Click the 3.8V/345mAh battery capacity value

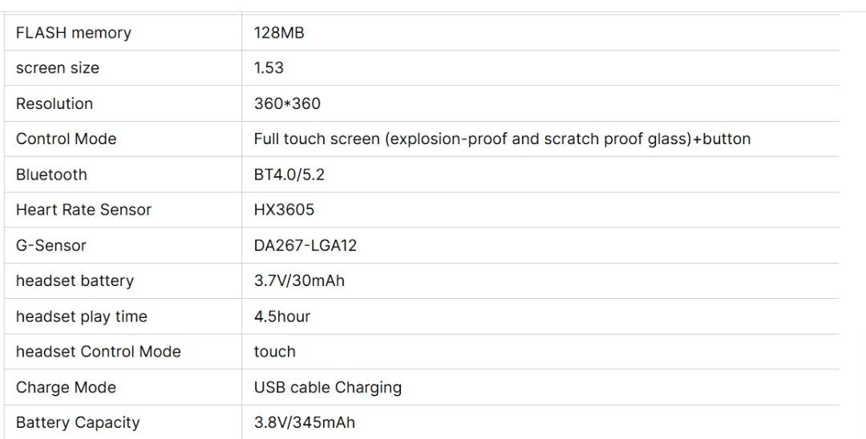pos(305,422)
